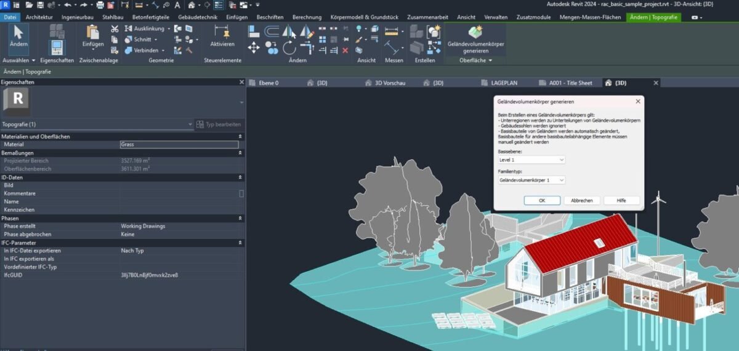The height and width of the screenshot is (351, 739).
Task: Click the Phase abgebrochen value Keine
Action: click(127, 234)
